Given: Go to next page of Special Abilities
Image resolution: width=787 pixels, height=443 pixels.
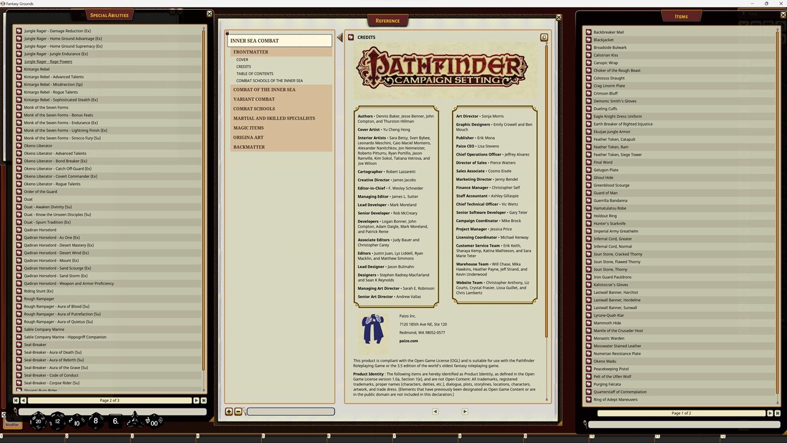Looking at the screenshot, I should [x=196, y=400].
